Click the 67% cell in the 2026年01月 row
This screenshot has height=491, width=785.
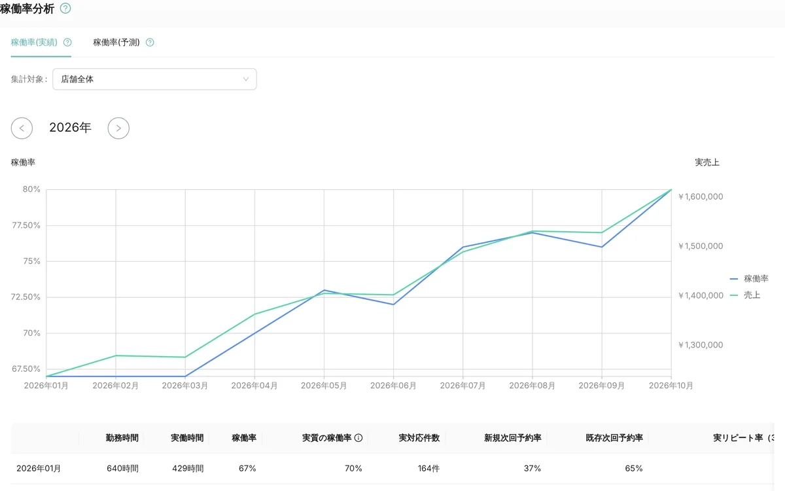pos(248,469)
